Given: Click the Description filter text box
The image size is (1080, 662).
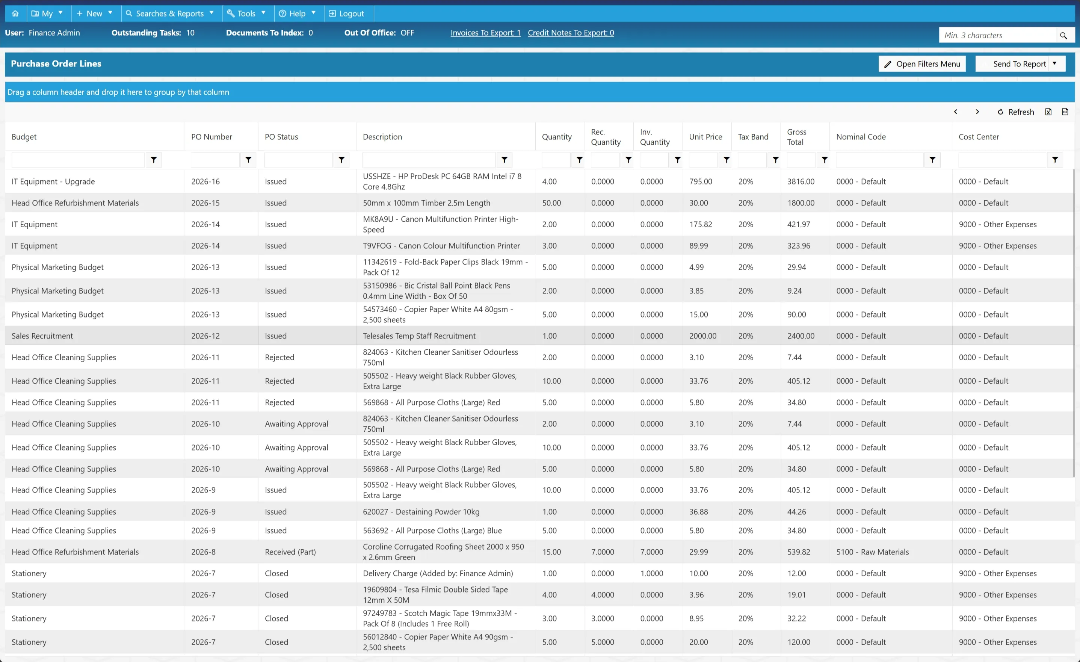Looking at the screenshot, I should [x=429, y=160].
